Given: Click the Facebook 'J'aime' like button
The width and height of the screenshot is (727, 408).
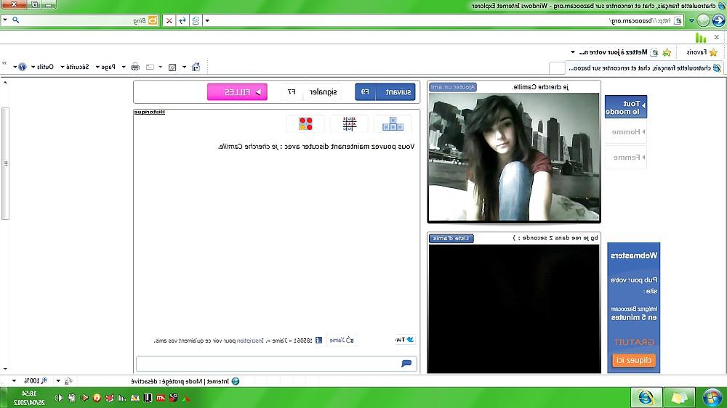Looking at the screenshot, I should click(x=341, y=340).
